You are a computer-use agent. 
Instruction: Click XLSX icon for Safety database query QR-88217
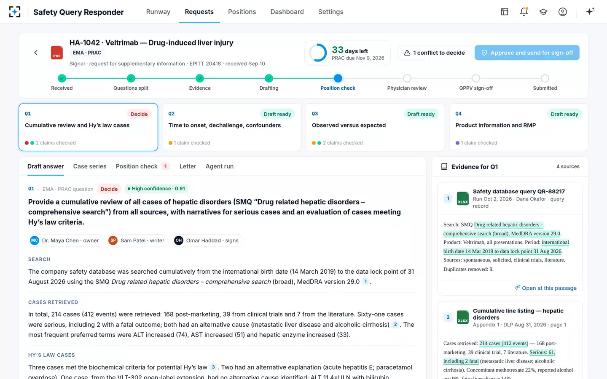463,198
